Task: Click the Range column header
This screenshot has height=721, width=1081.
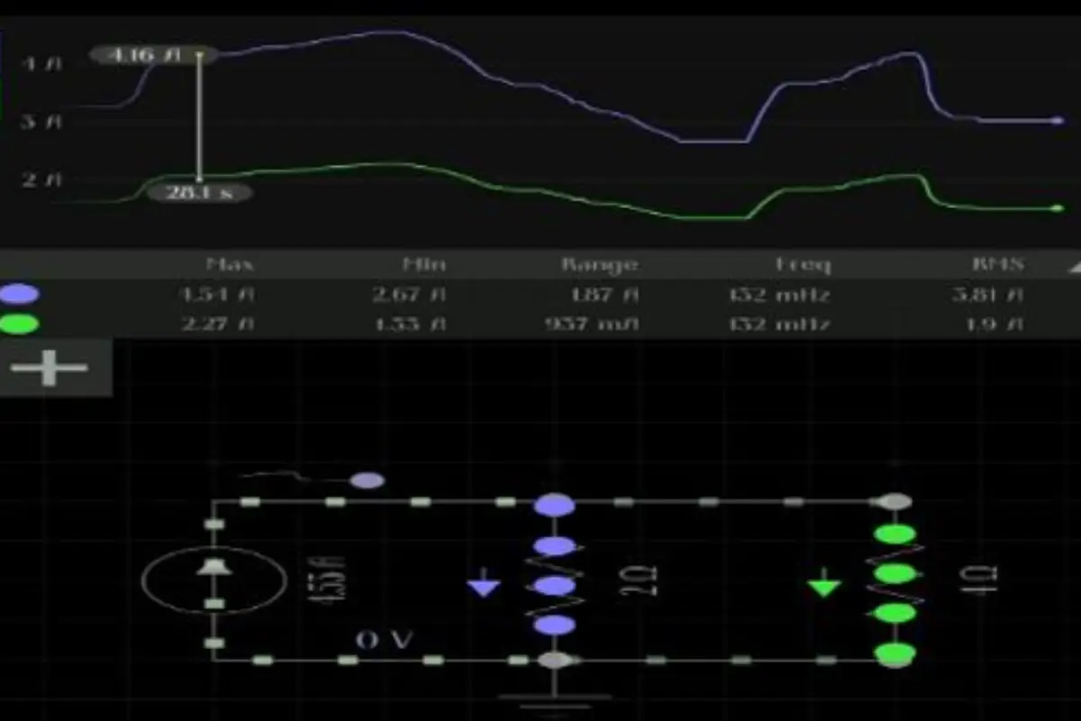Action: coord(599,265)
